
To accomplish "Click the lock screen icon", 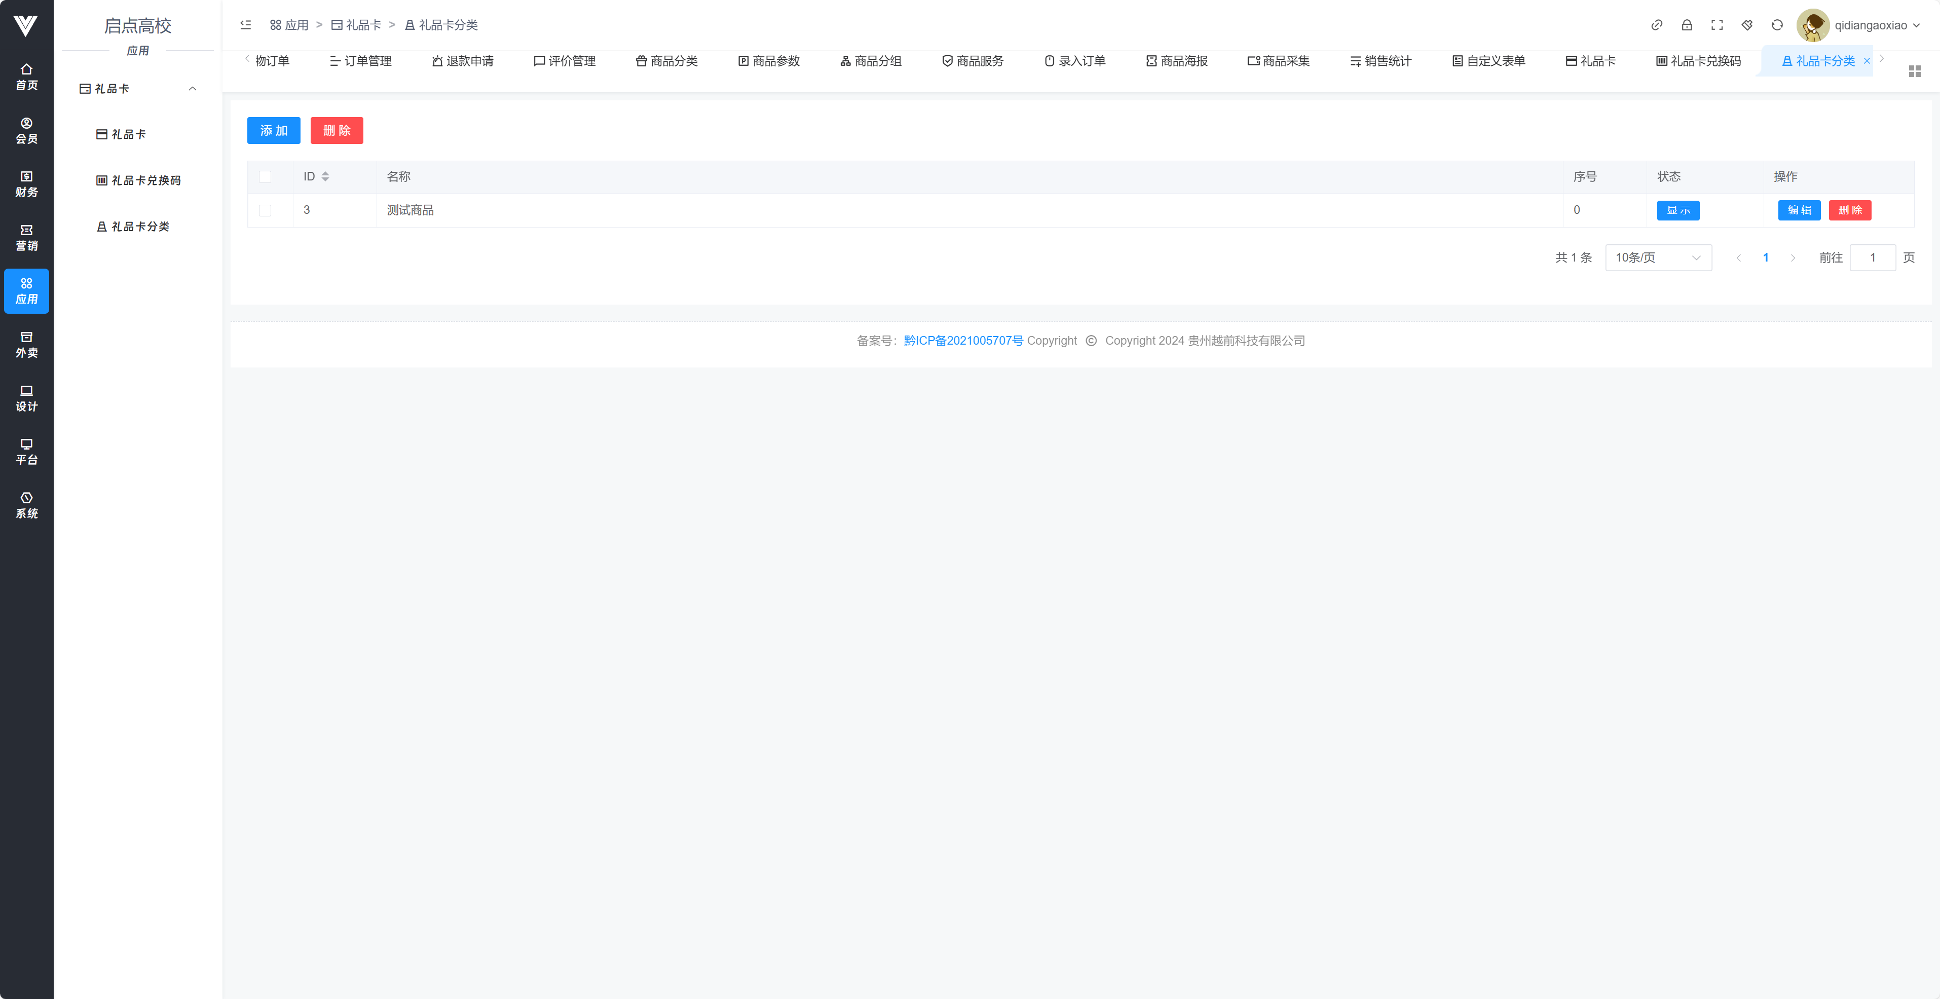I will tap(1686, 25).
